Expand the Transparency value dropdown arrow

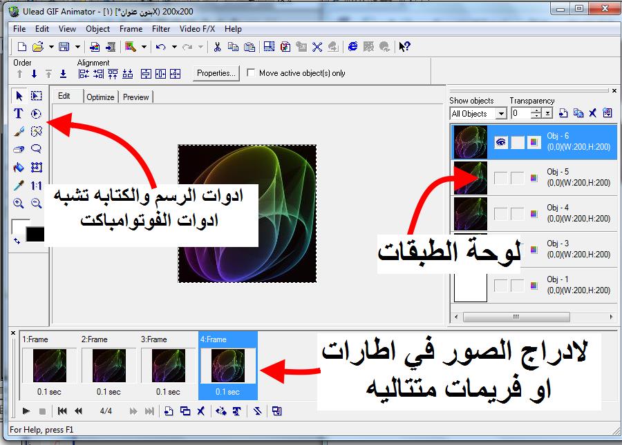tap(547, 114)
